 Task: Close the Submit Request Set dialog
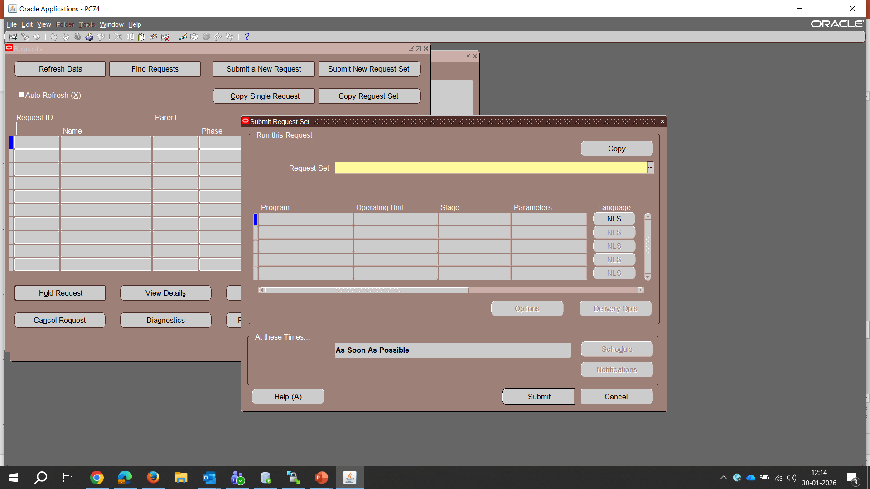point(662,121)
